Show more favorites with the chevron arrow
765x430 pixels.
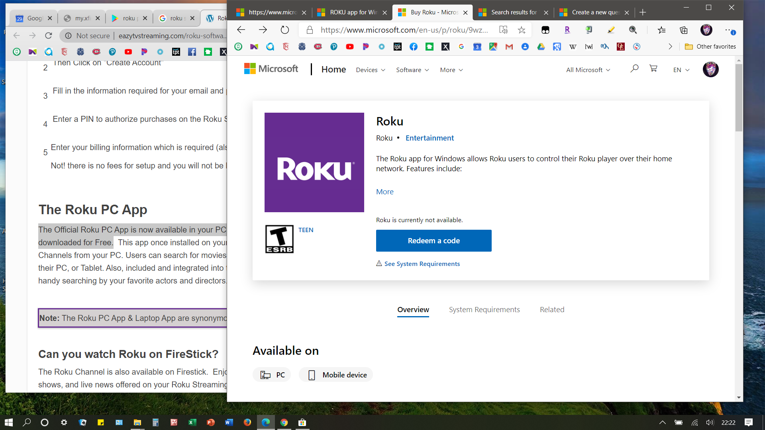coord(670,47)
